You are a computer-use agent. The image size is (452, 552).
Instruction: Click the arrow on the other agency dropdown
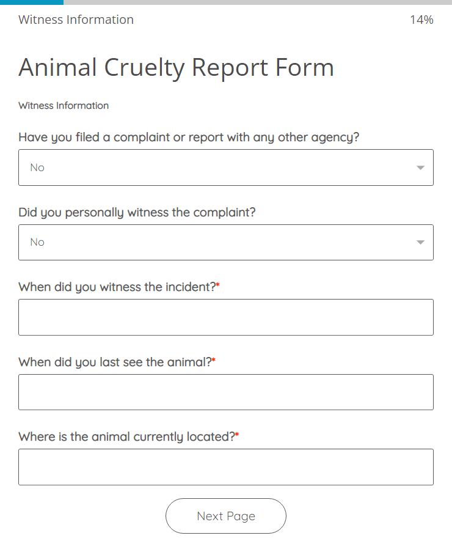[420, 167]
